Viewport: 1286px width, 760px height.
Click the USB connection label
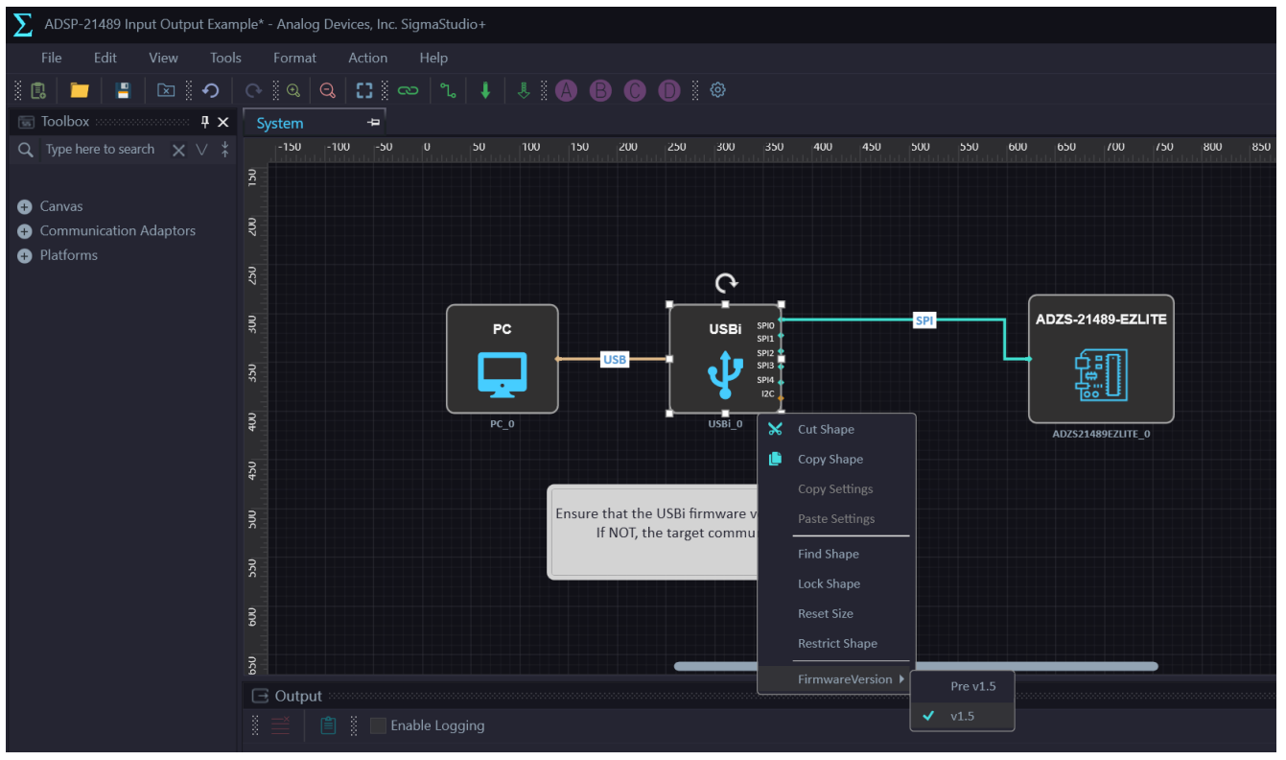(615, 359)
